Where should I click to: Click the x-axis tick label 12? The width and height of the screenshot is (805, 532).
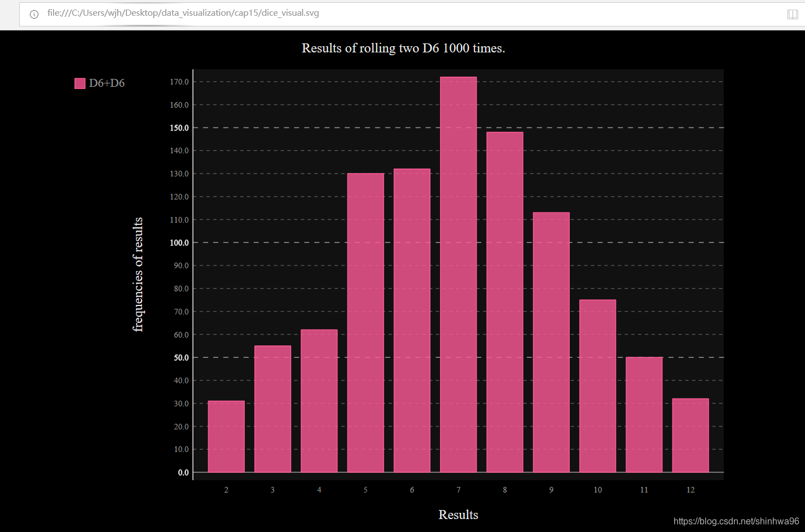click(690, 490)
